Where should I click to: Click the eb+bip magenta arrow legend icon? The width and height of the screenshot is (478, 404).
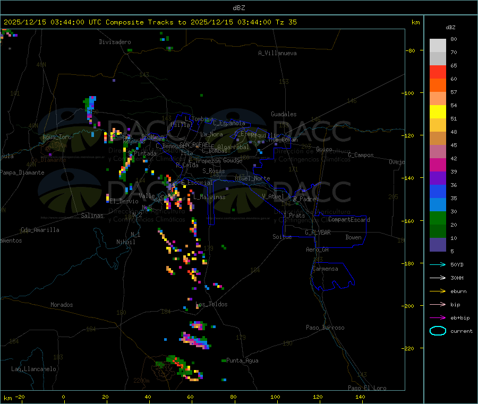pos(438,318)
